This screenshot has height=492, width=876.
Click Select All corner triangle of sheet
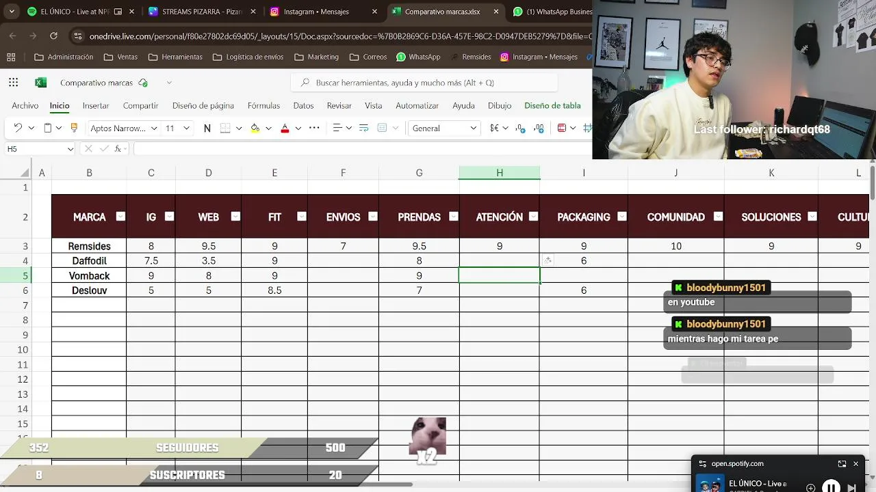click(25, 173)
